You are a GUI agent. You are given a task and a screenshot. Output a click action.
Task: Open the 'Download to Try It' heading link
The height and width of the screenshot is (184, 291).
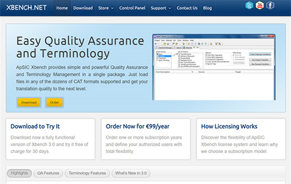[x=35, y=126]
